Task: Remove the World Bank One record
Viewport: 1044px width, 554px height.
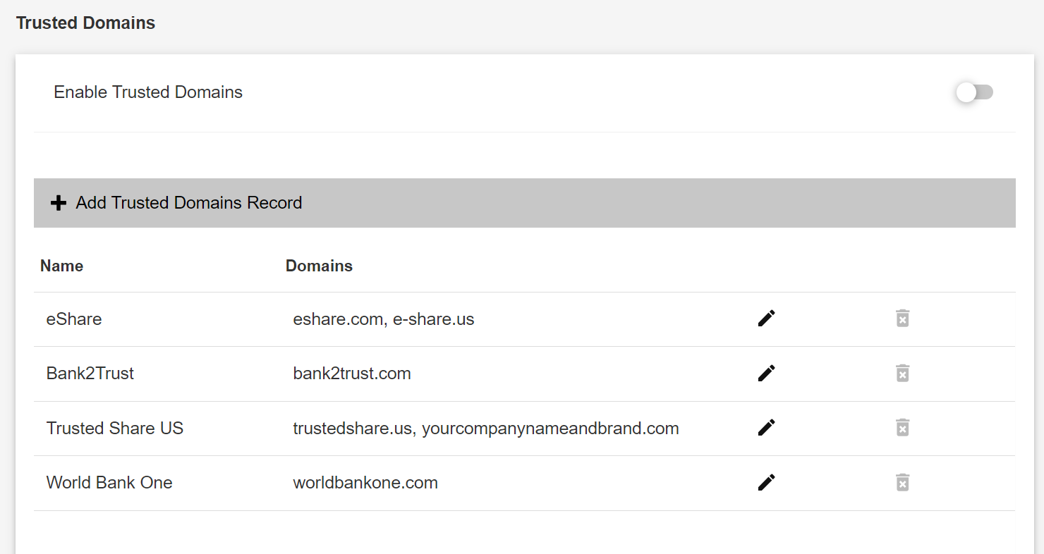Action: [x=902, y=482]
